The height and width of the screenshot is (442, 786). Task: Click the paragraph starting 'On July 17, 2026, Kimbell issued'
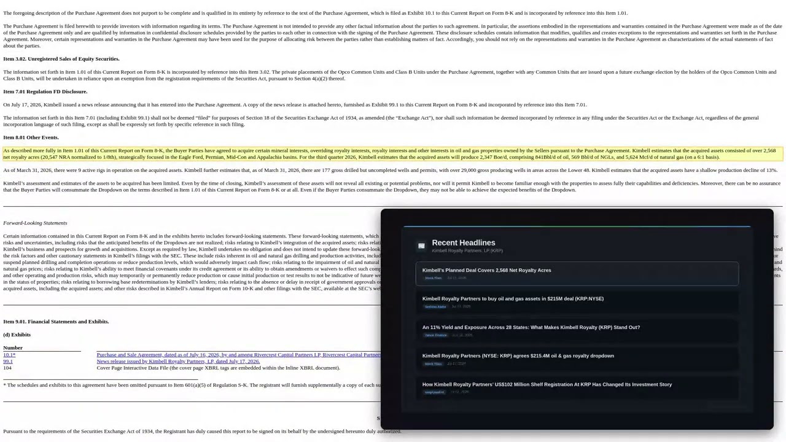(295, 104)
